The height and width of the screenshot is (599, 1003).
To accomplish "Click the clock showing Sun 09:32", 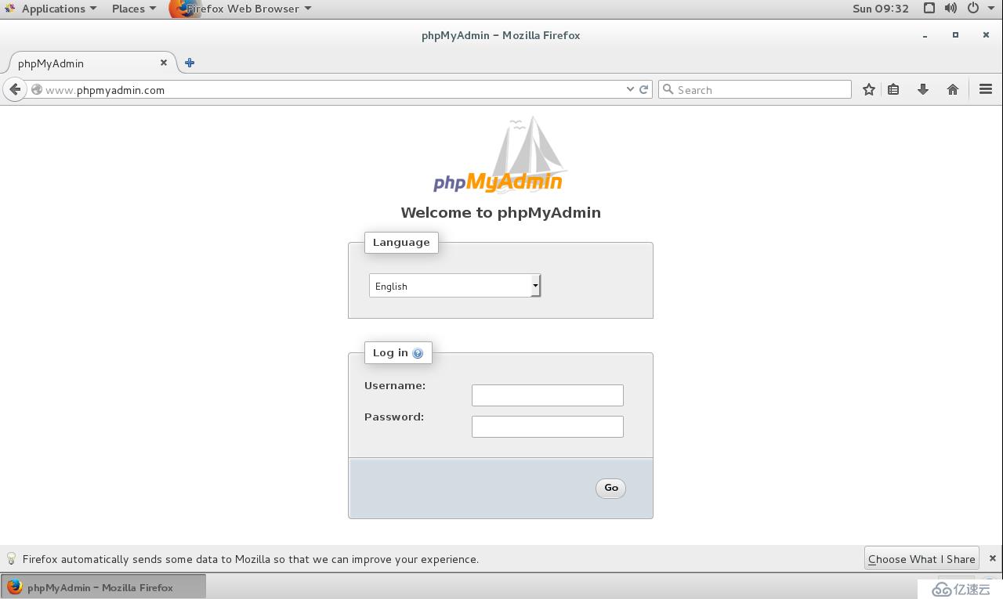I will (x=881, y=9).
